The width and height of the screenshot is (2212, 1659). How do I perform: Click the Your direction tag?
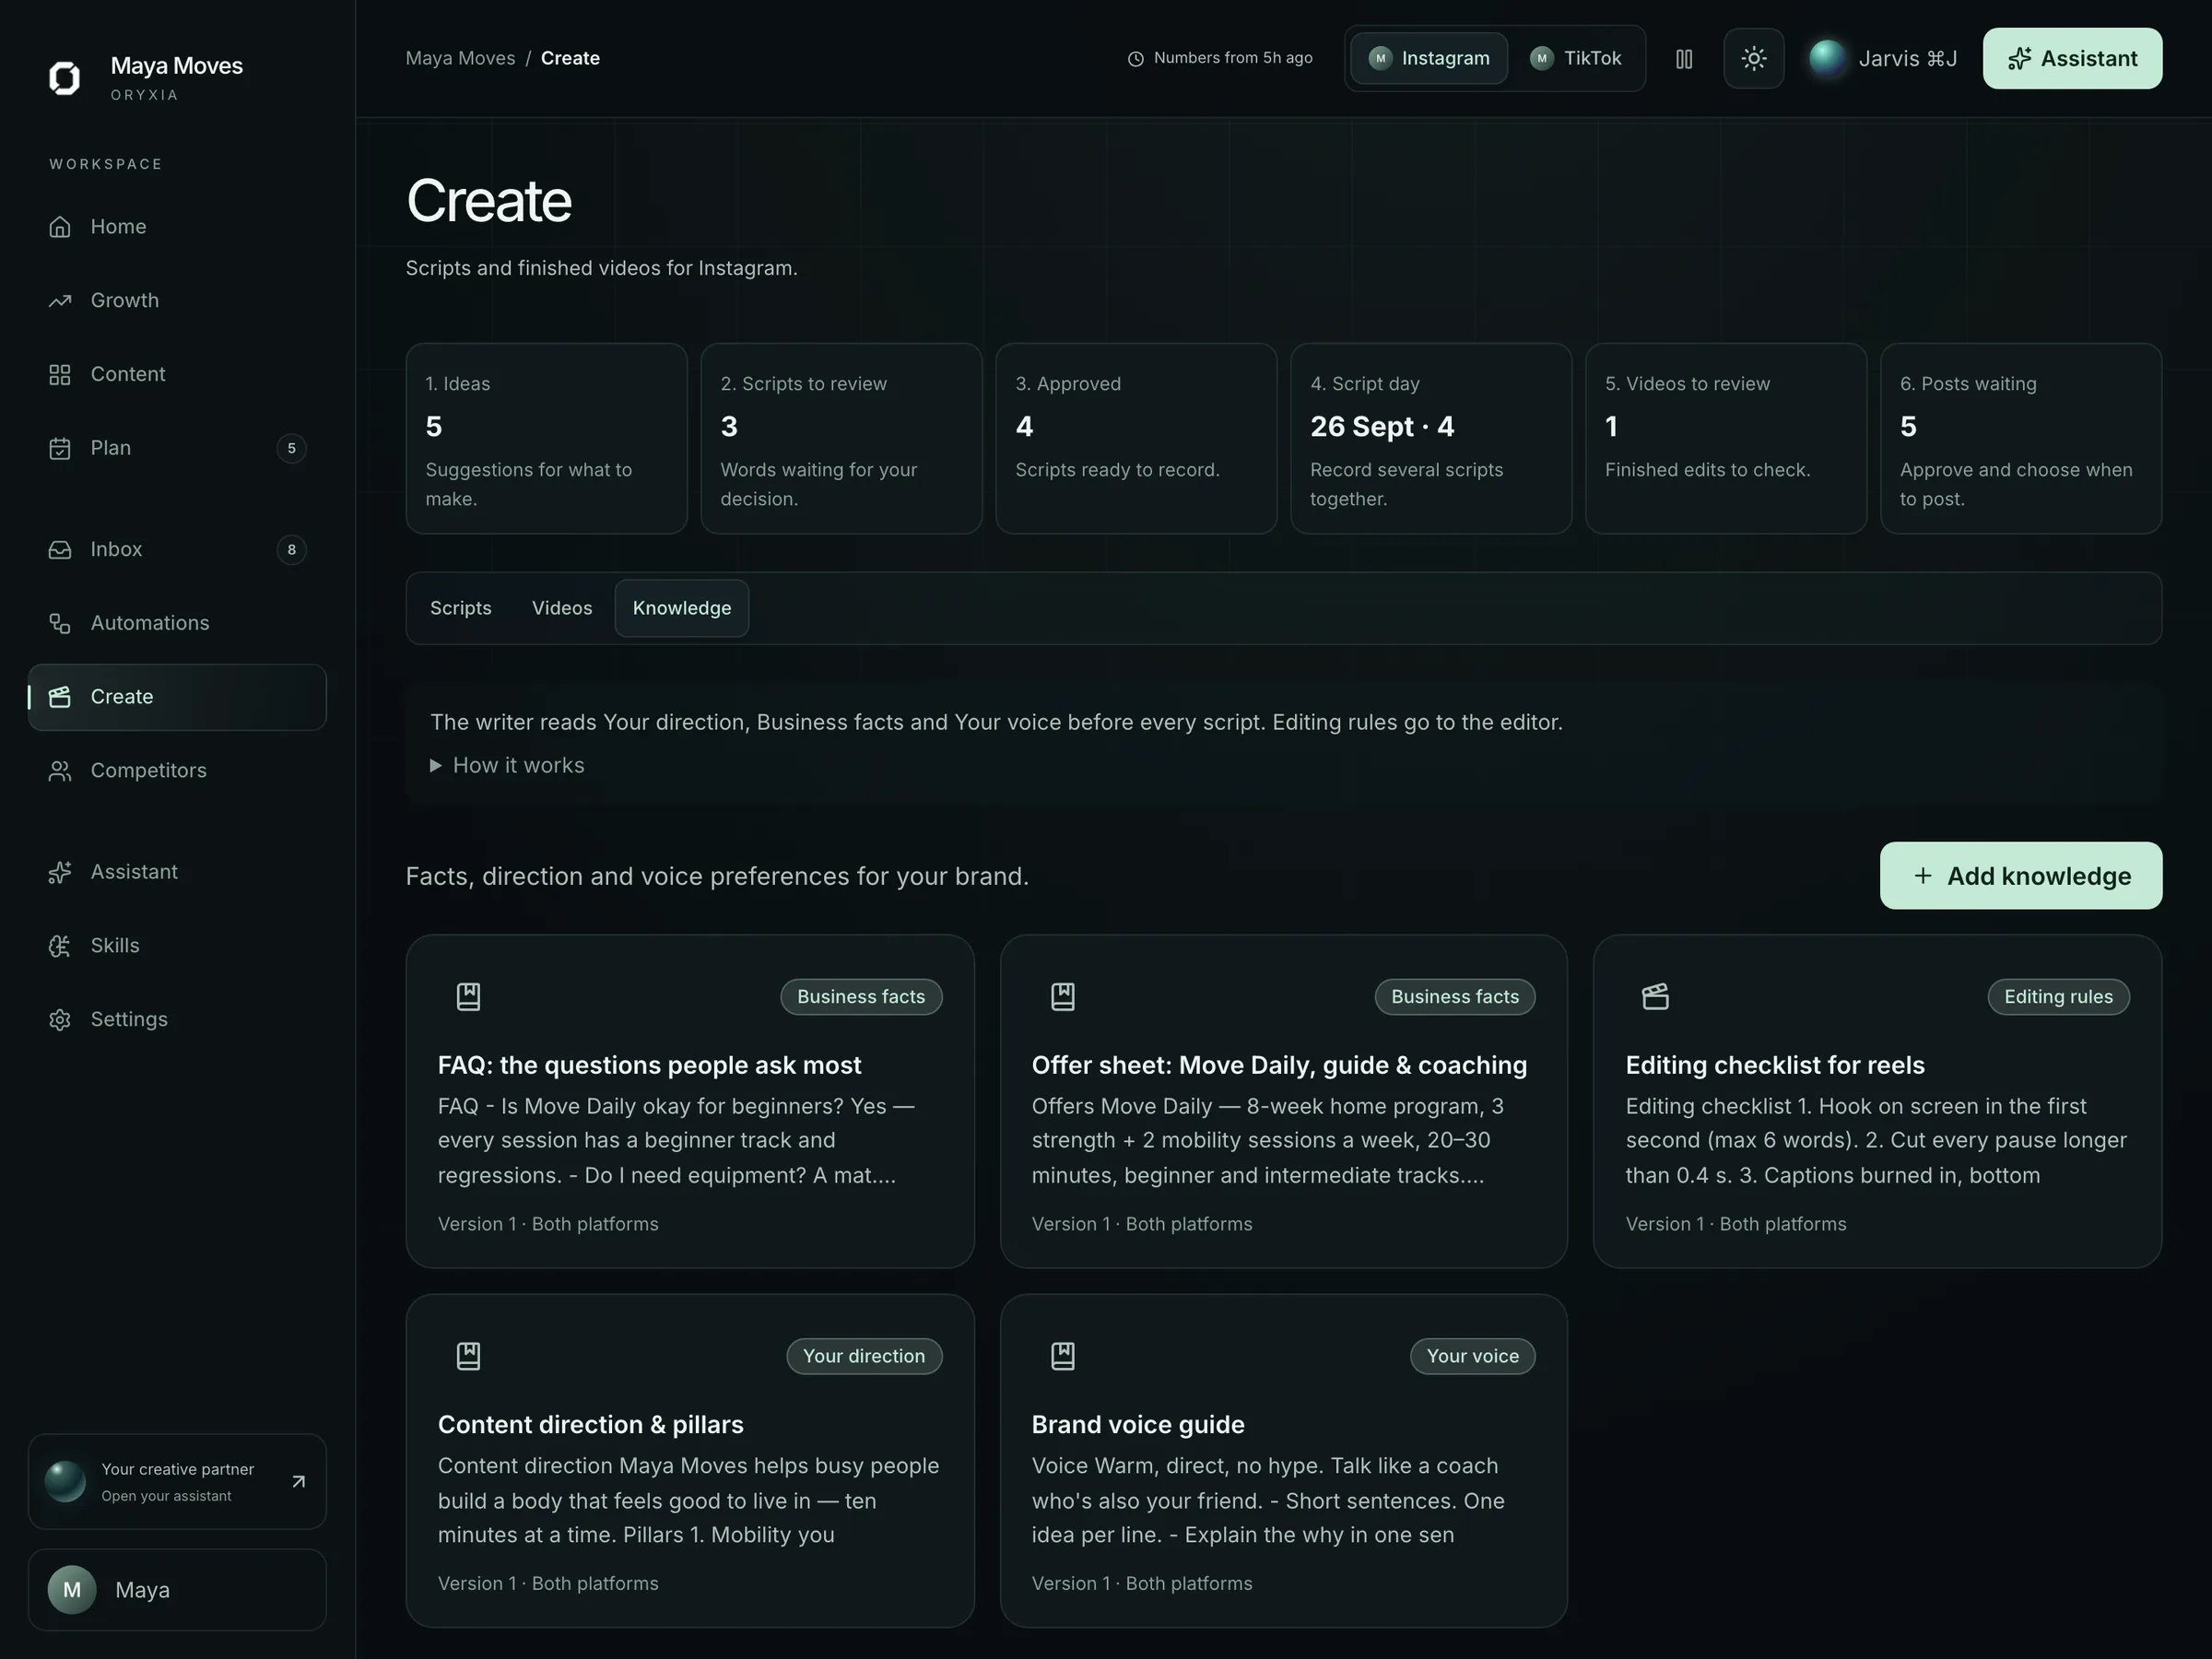point(864,1356)
